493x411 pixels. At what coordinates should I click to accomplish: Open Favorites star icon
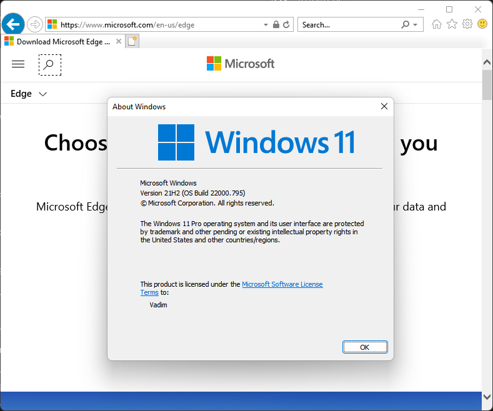[x=452, y=24]
